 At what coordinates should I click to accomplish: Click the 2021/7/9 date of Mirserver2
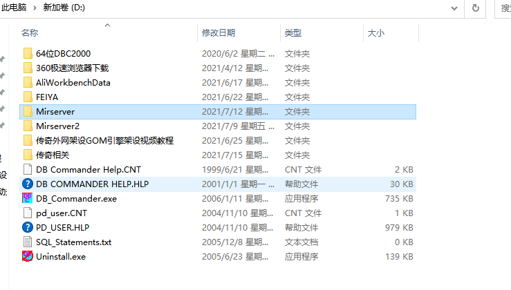coord(238,126)
